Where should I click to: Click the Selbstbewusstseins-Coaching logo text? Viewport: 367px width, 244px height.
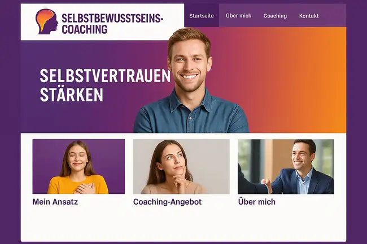pos(112,24)
